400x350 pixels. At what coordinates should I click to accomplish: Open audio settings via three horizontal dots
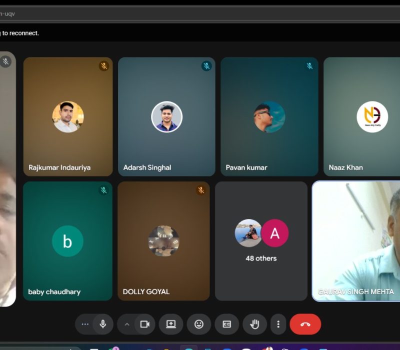coord(85,324)
